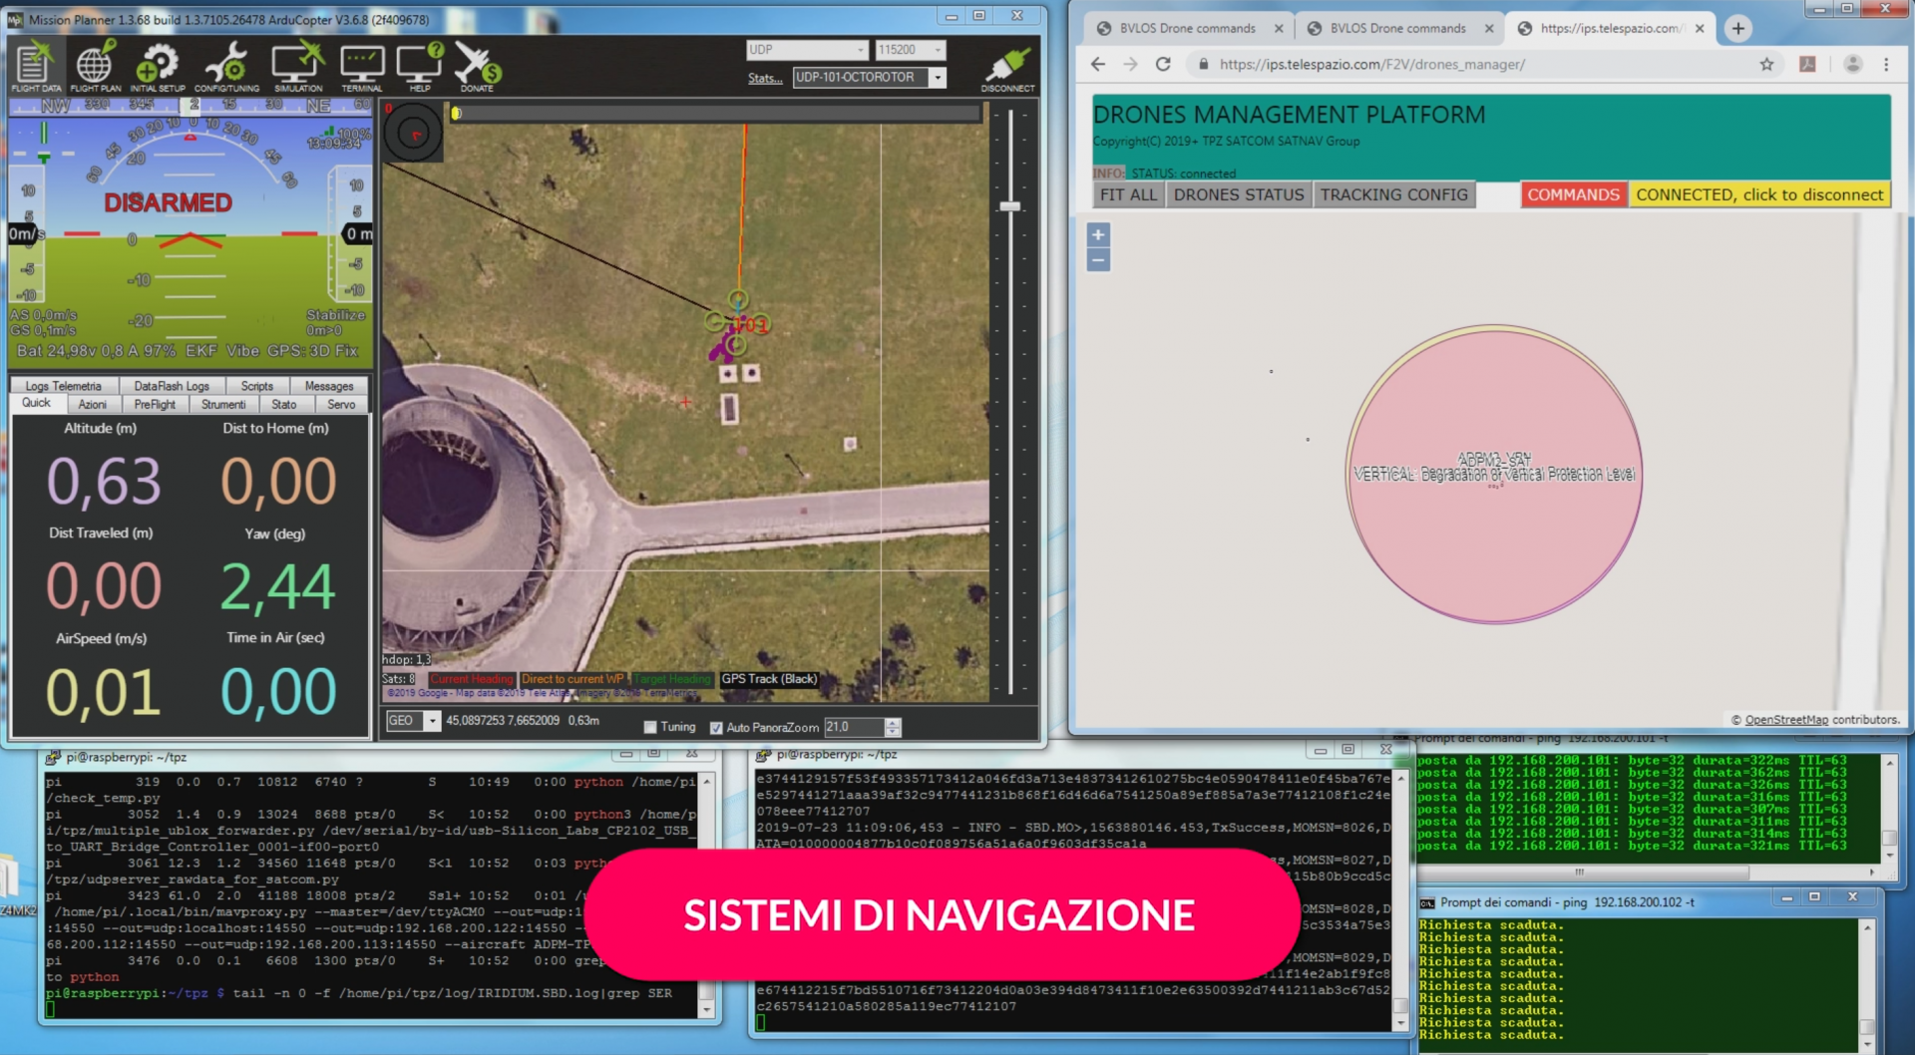Reload the telespazio page

click(1163, 64)
